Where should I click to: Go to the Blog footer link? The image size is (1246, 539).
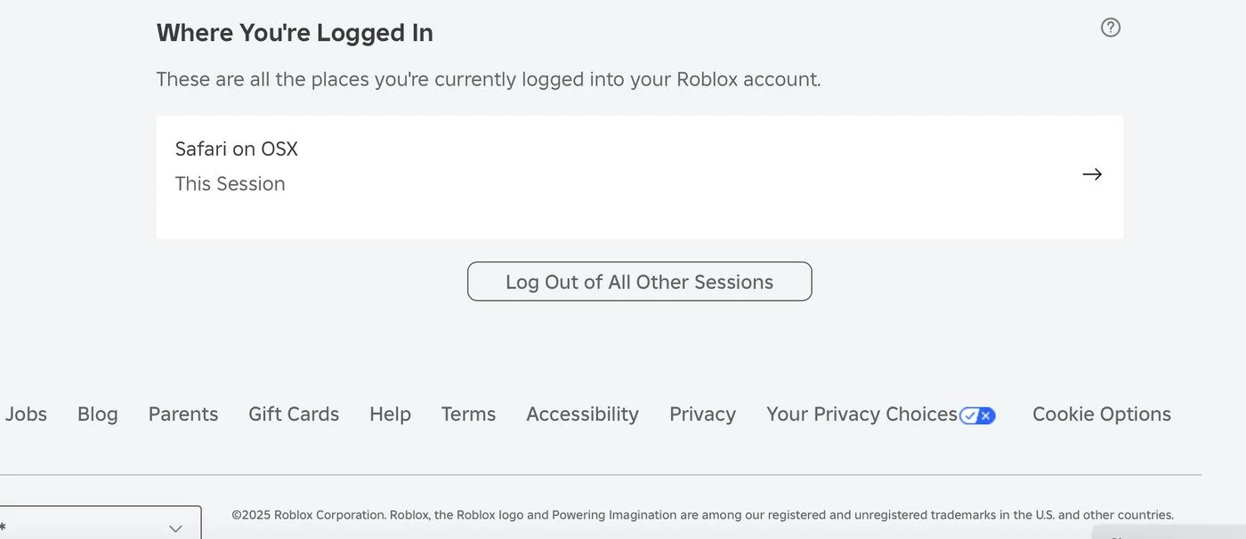(x=98, y=414)
